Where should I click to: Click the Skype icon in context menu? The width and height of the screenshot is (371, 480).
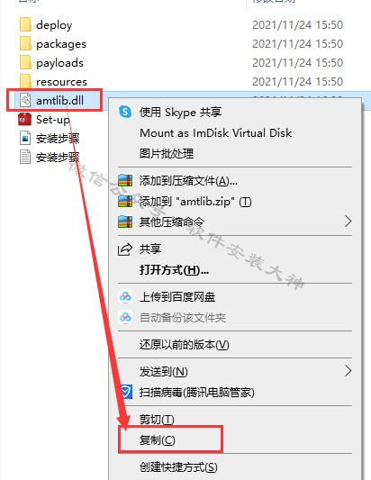click(125, 112)
